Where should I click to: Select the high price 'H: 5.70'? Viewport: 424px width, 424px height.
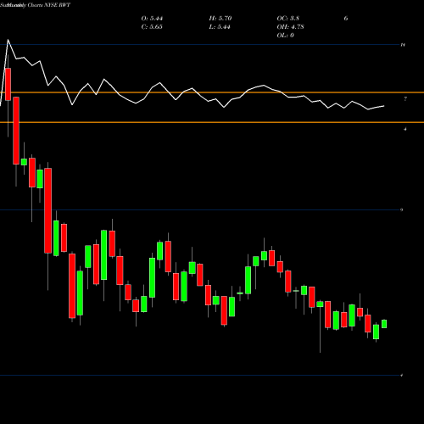coord(220,19)
